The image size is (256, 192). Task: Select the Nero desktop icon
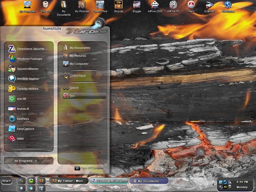coord(191,7)
